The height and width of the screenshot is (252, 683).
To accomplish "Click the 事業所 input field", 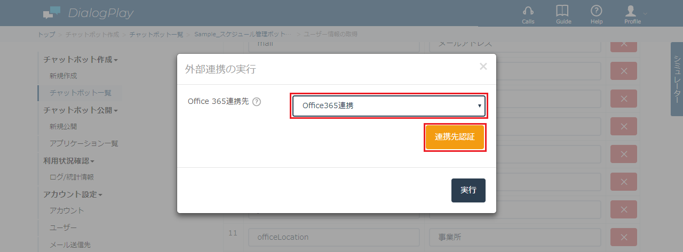I will tap(515, 237).
